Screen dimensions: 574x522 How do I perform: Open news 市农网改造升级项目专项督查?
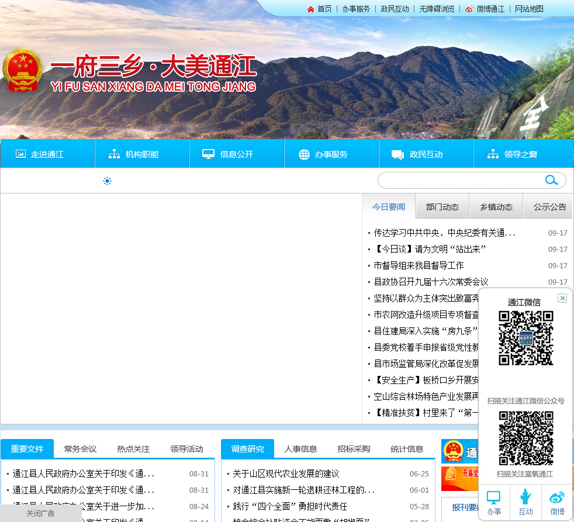(x=426, y=314)
